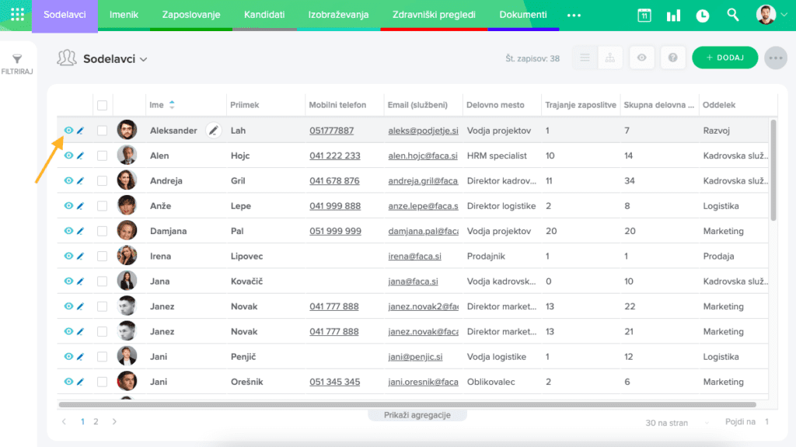
Task: Click the Prikaži agregacije button
Action: pyautogui.click(x=417, y=415)
